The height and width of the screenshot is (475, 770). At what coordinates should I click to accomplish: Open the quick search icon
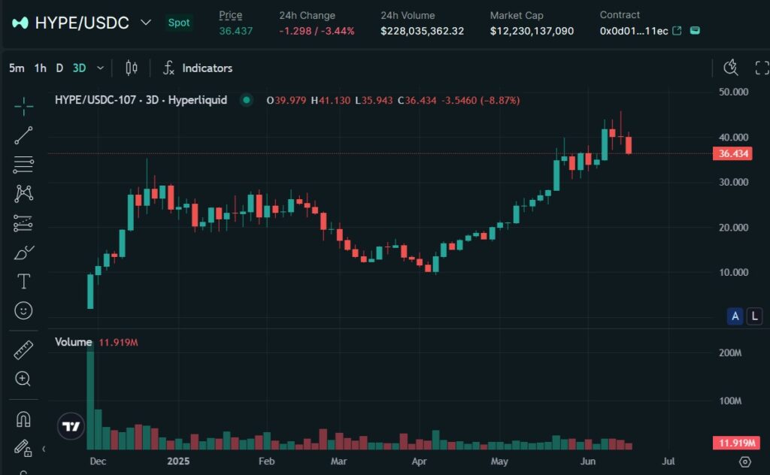coord(731,67)
